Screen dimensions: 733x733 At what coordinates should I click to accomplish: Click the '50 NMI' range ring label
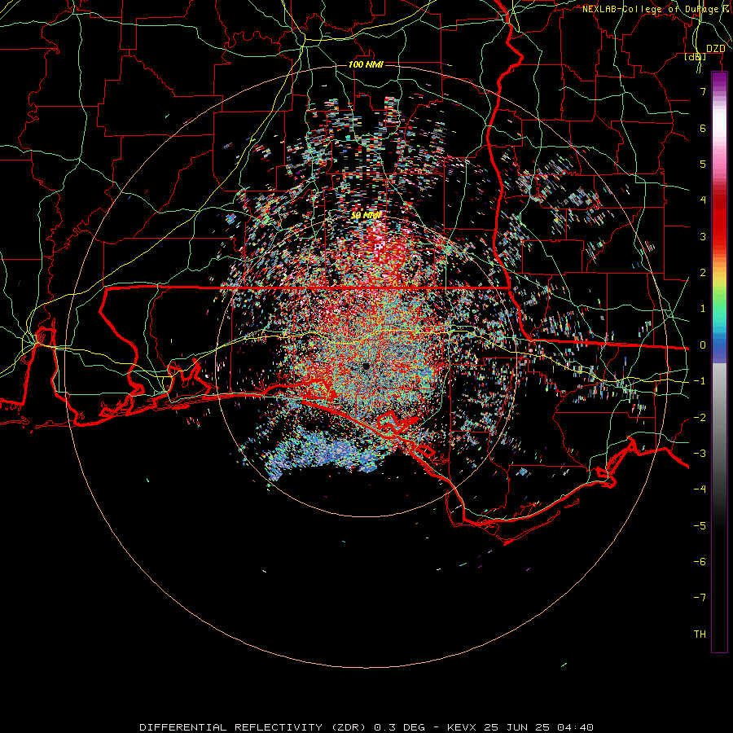tap(366, 215)
